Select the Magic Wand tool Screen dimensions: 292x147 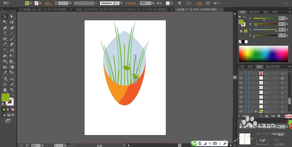(5, 22)
